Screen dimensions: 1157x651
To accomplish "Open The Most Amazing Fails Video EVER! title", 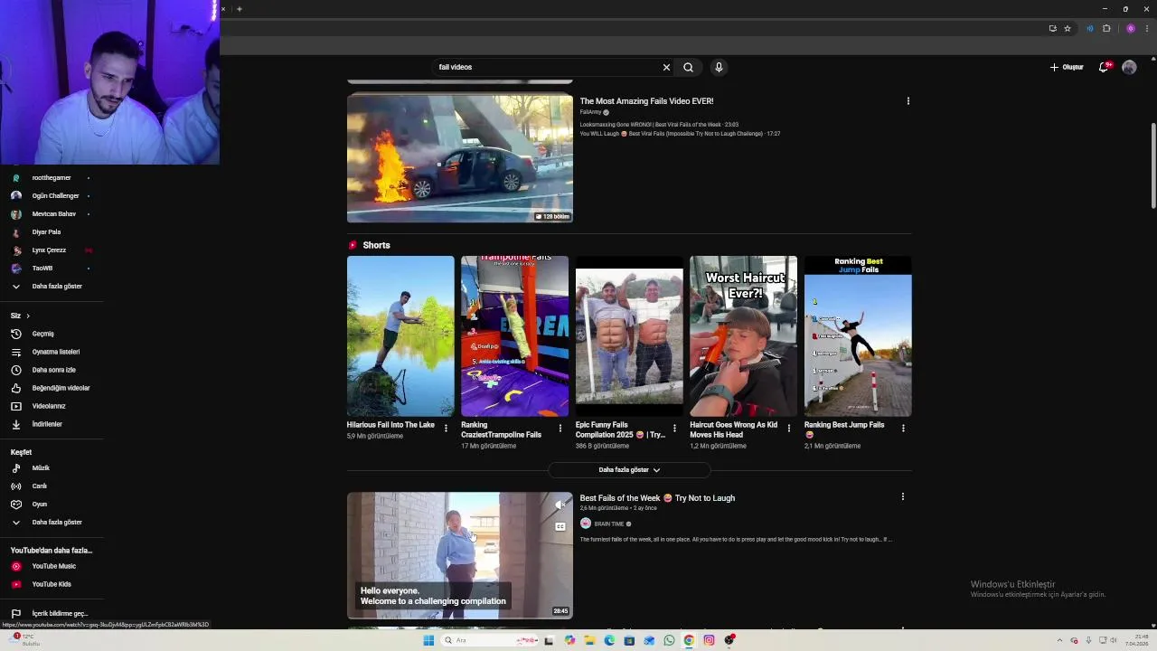I will pos(646,101).
